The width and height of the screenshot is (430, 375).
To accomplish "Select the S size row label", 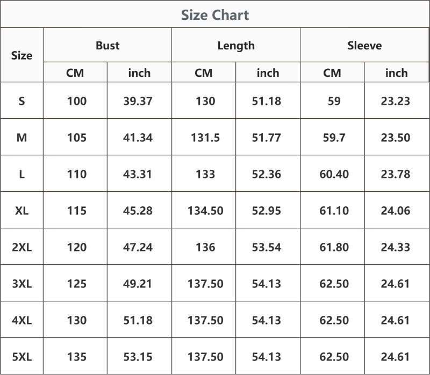I will tap(21, 101).
